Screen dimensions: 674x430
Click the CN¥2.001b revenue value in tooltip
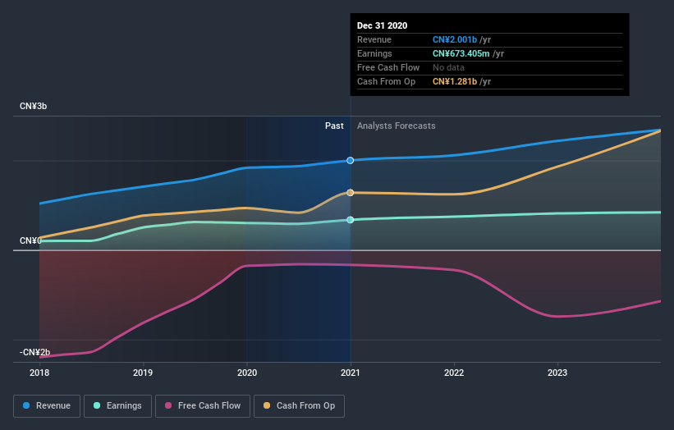455,39
